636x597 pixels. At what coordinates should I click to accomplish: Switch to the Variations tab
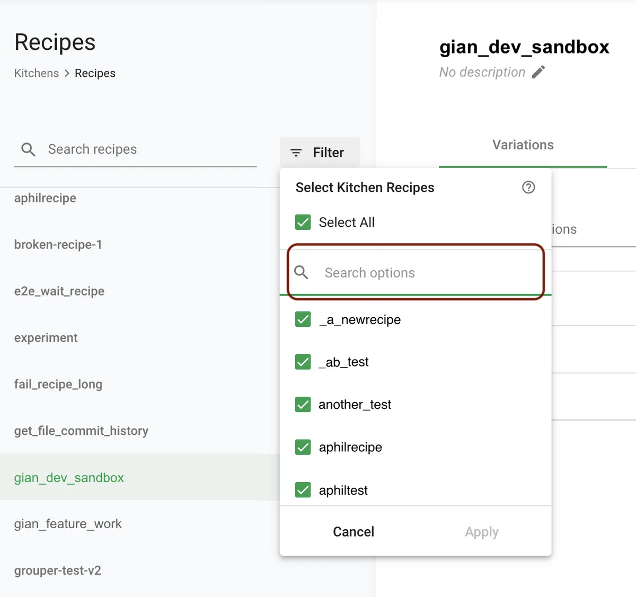(523, 145)
